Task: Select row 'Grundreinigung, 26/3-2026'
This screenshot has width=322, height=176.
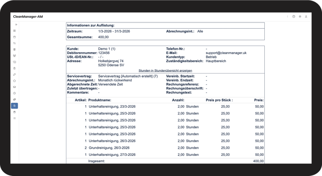Action: (165, 148)
